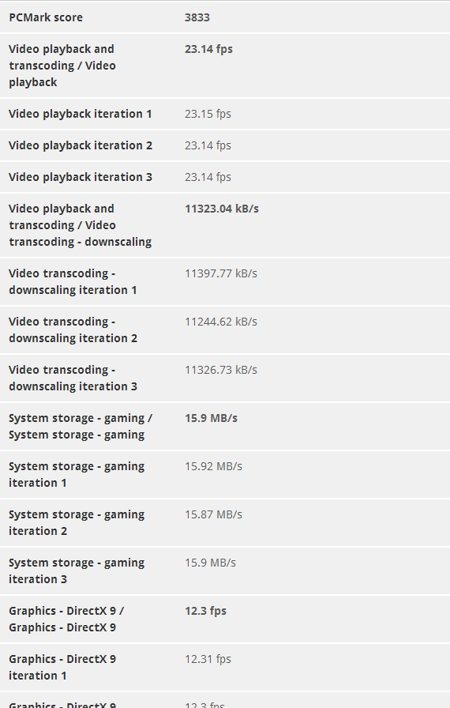This screenshot has width=450, height=708.
Task: Select the 23.15 fps value
Action: (208, 114)
